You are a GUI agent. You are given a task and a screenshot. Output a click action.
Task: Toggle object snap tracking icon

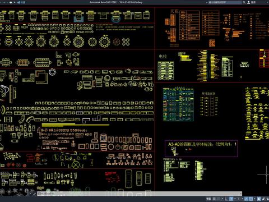246,199
